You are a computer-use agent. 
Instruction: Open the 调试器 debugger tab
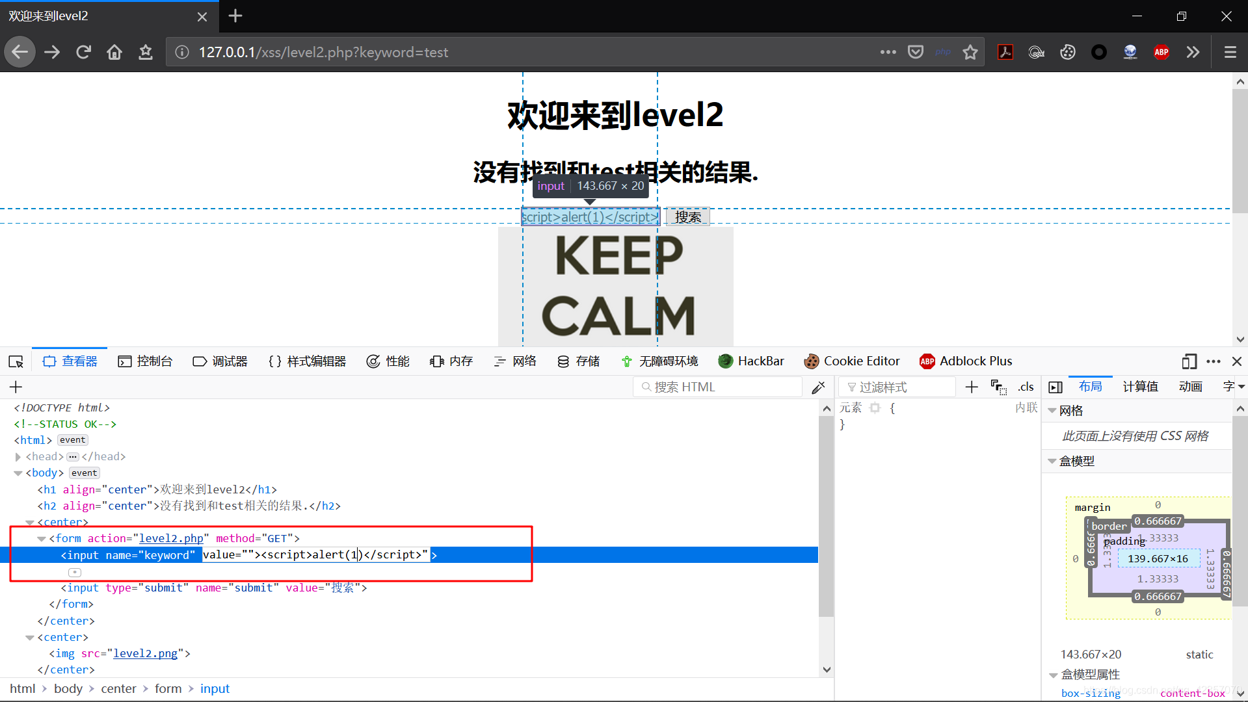point(220,361)
